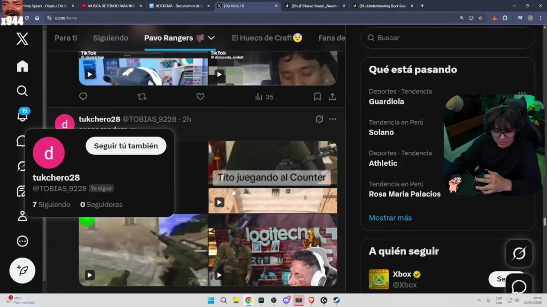Open three-dot menu in Qué está pasando
This screenshot has width=547, height=307.
click(x=522, y=93)
